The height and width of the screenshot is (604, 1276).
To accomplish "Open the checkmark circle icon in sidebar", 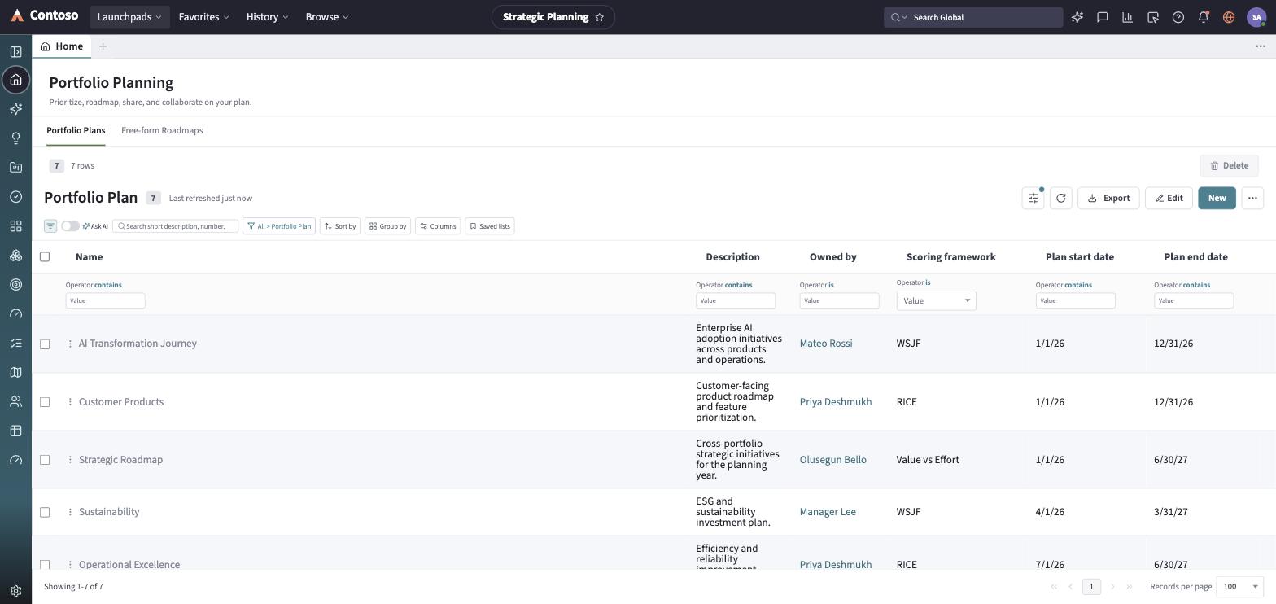I will [x=15, y=197].
